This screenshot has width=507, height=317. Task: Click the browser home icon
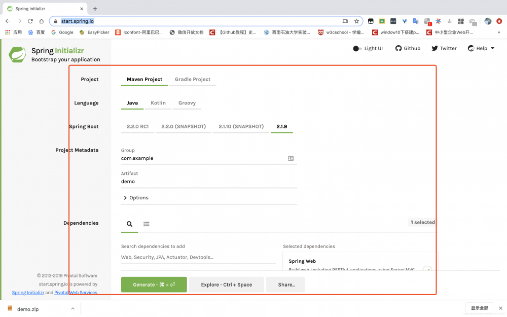coord(42,21)
